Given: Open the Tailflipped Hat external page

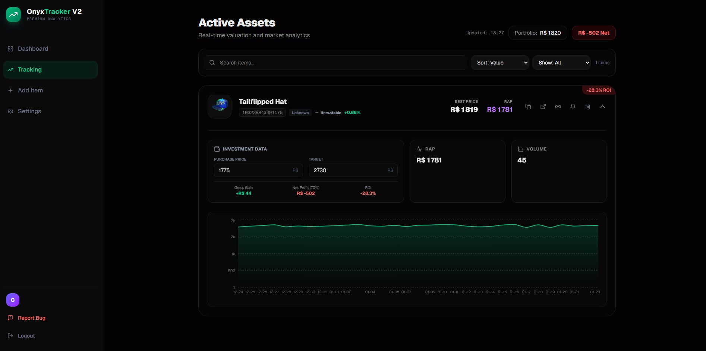Looking at the screenshot, I should click(x=543, y=107).
